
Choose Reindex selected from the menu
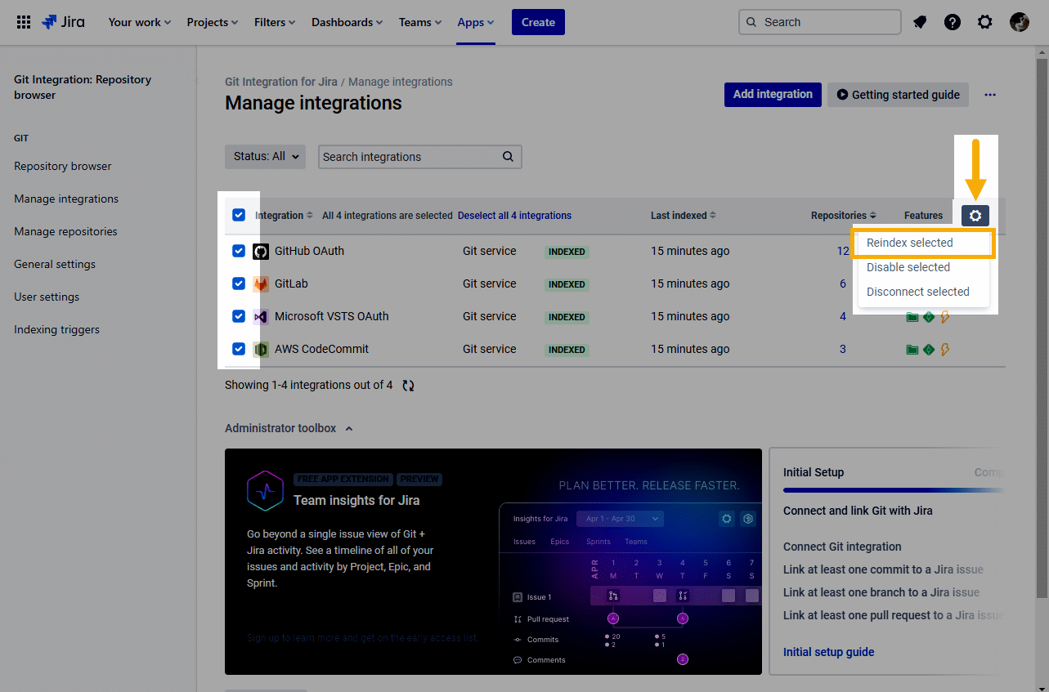[x=910, y=243]
